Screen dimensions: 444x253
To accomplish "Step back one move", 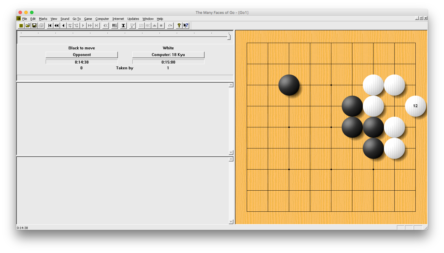I will click(x=63, y=25).
